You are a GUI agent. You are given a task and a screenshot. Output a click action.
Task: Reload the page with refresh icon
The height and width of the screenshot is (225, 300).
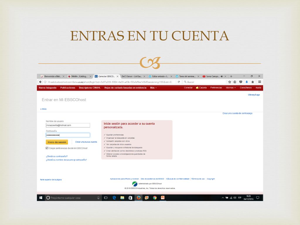[x=179, y=82]
